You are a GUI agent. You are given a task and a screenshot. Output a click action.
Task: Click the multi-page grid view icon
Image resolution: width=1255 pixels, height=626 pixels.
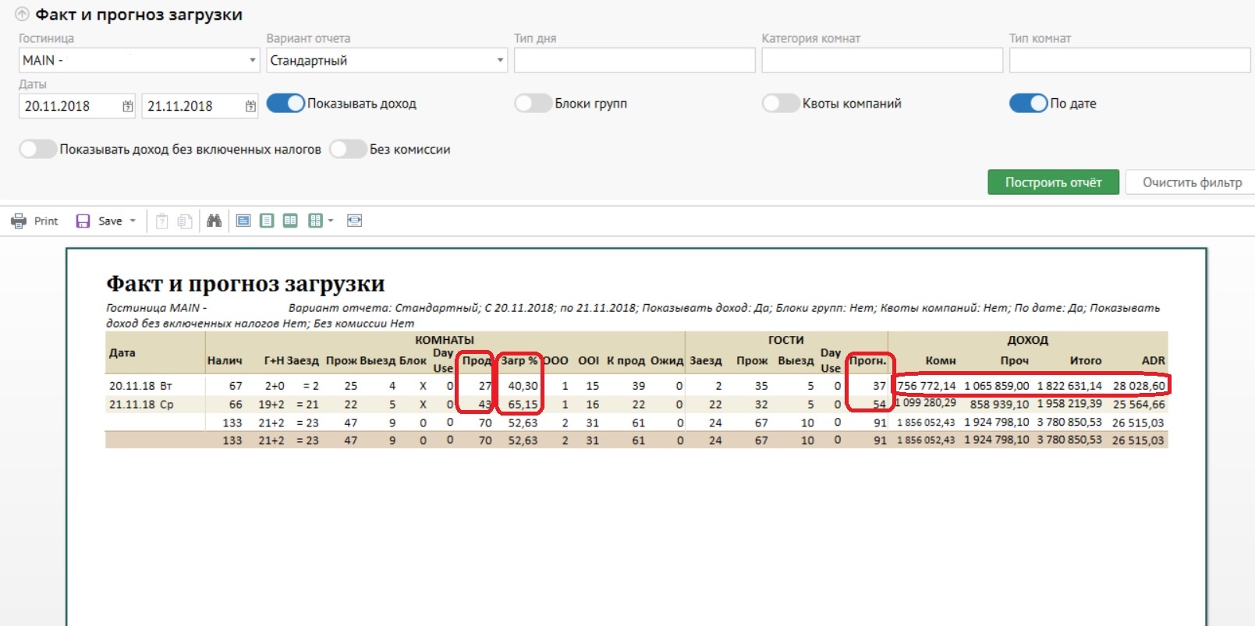[x=315, y=221]
